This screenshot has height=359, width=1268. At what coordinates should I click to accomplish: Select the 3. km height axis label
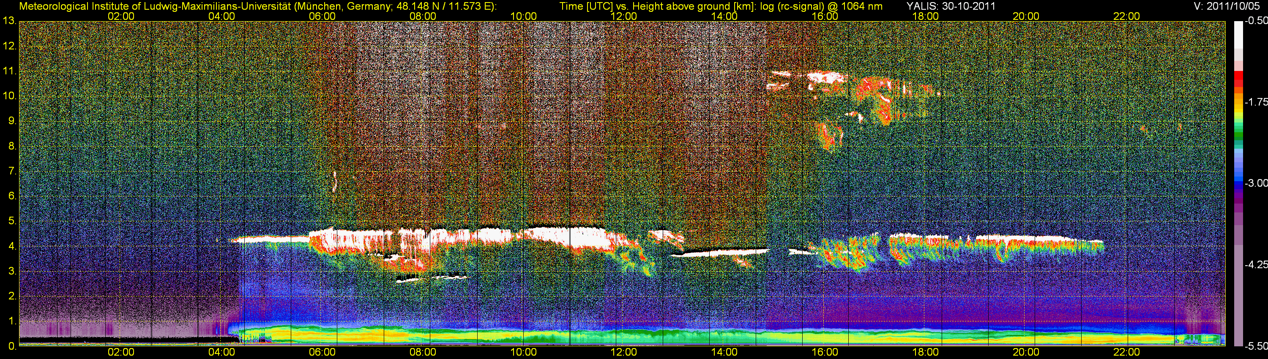point(12,272)
